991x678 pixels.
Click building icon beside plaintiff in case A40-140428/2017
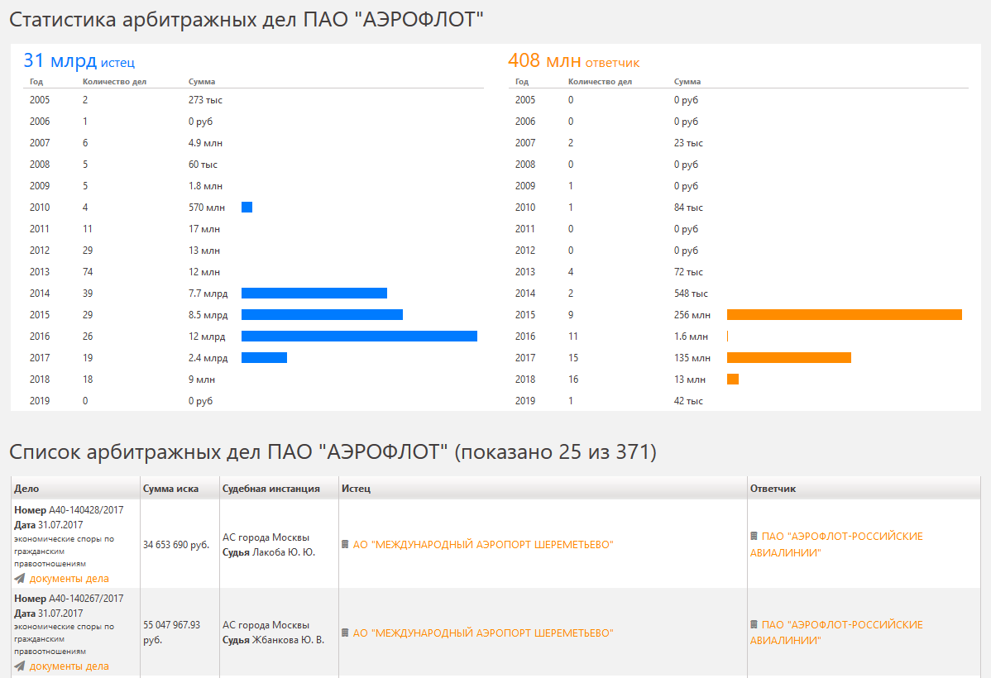345,544
